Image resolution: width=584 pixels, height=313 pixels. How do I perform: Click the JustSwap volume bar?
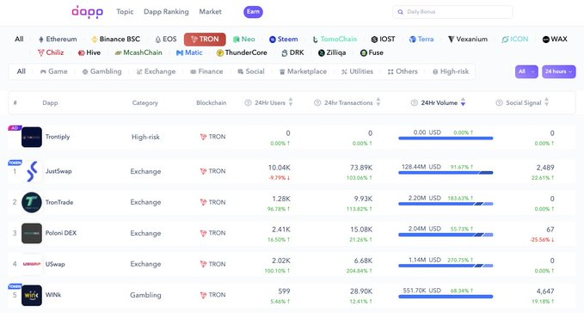click(x=446, y=173)
